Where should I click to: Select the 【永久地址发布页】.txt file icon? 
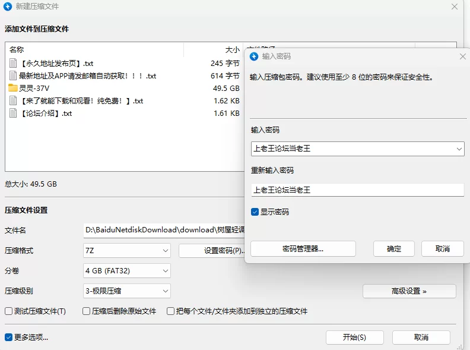click(x=13, y=64)
